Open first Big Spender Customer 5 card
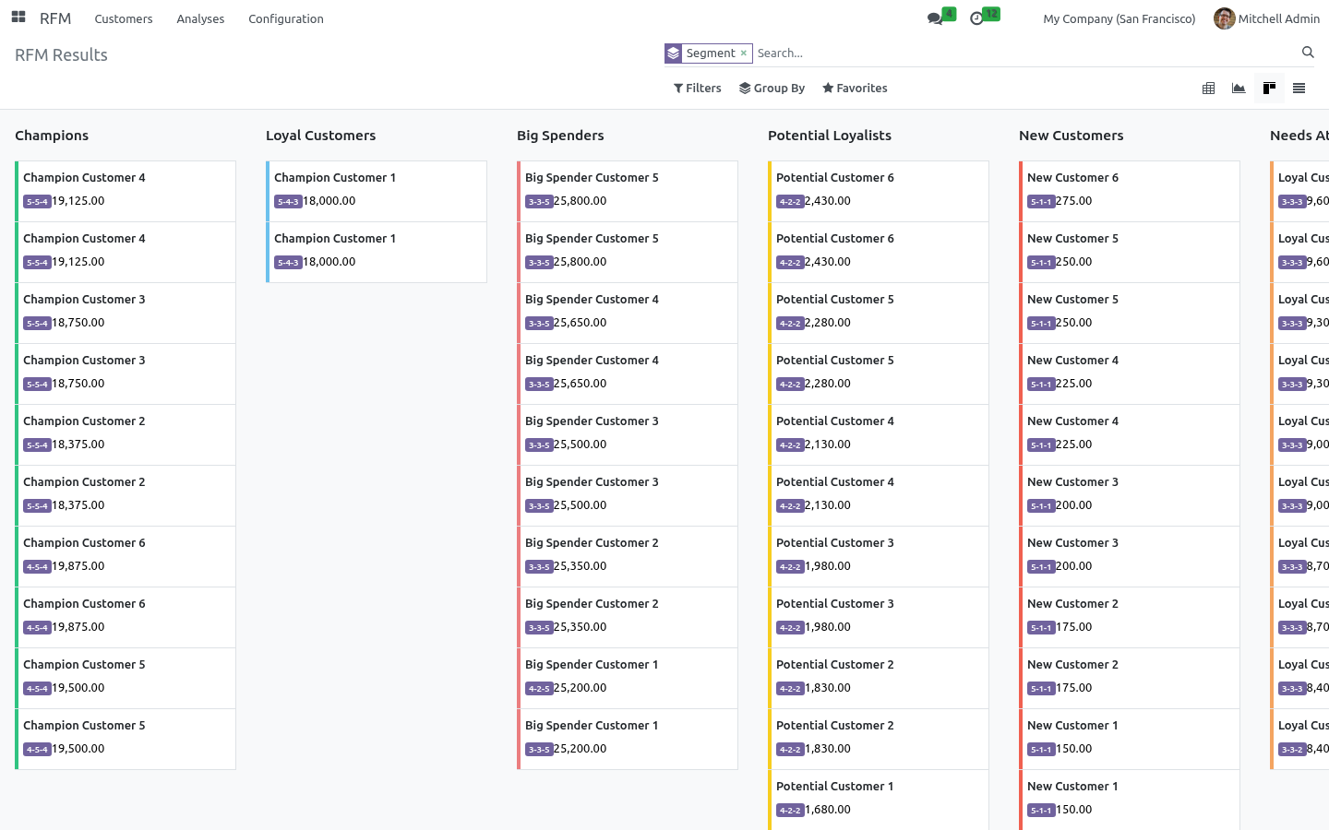 tap(628, 191)
